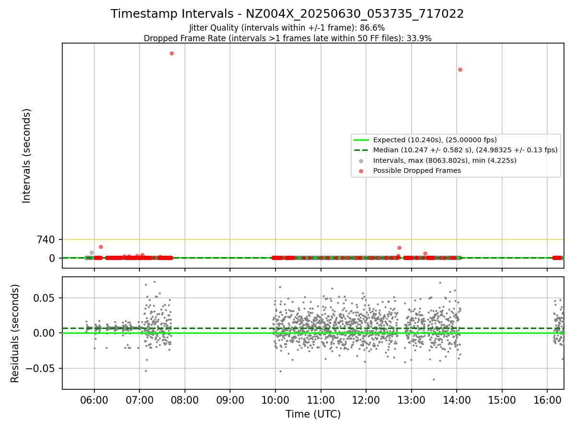
Task: Click the '13:00' x-axis tick label
Action: [412, 399]
